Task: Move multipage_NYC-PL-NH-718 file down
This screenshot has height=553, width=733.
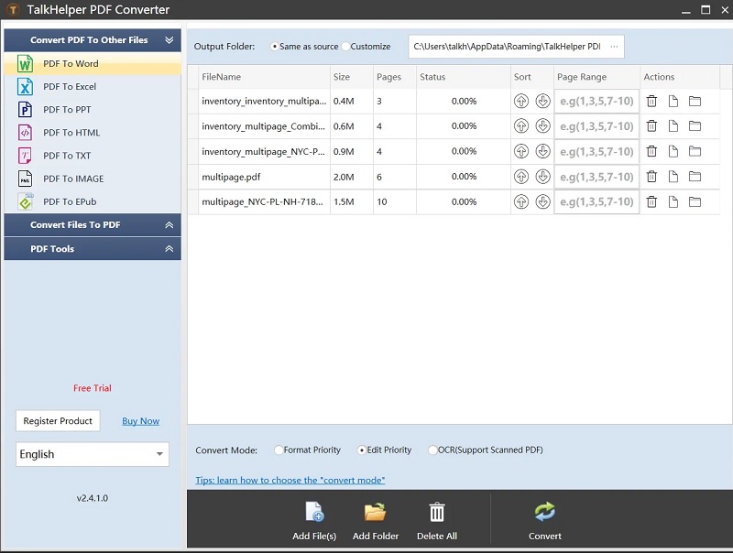Action: pos(542,201)
